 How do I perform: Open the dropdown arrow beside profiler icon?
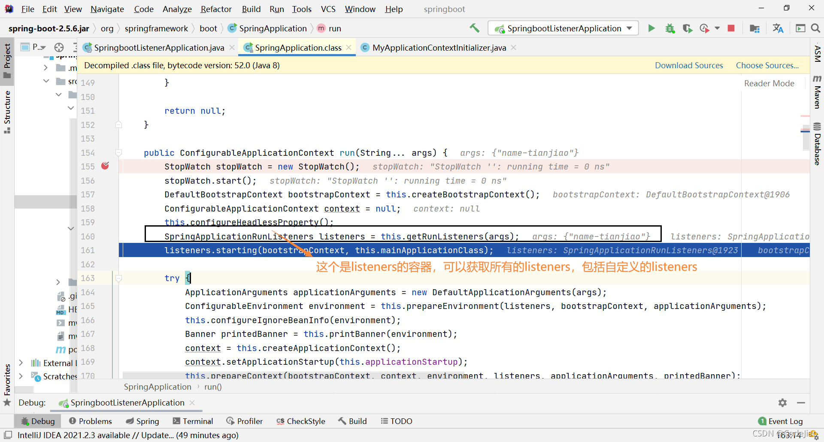click(x=717, y=28)
